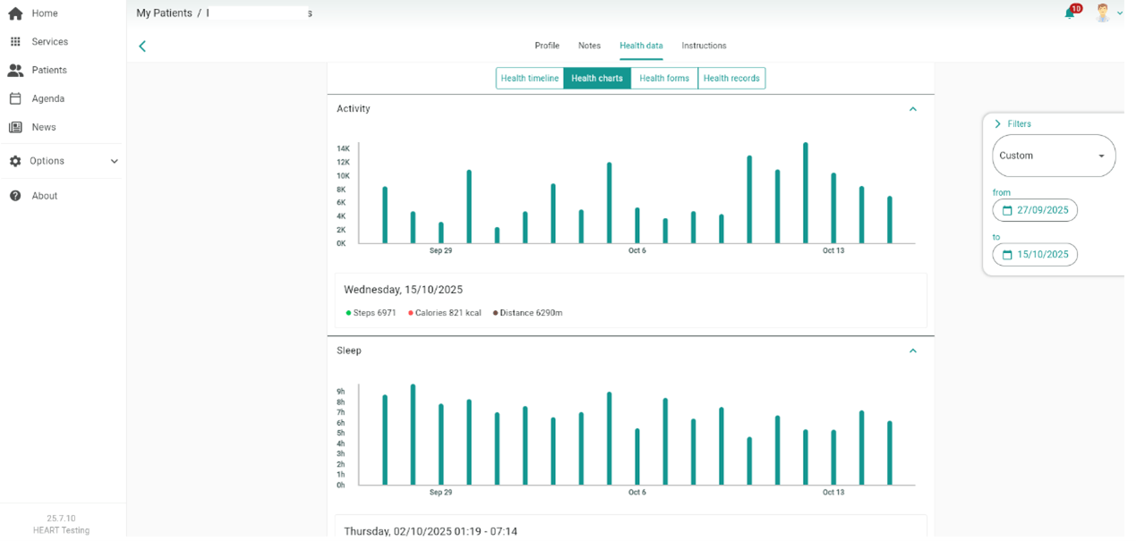Click the My Patients breadcrumb link
The height and width of the screenshot is (541, 1136).
pos(164,13)
